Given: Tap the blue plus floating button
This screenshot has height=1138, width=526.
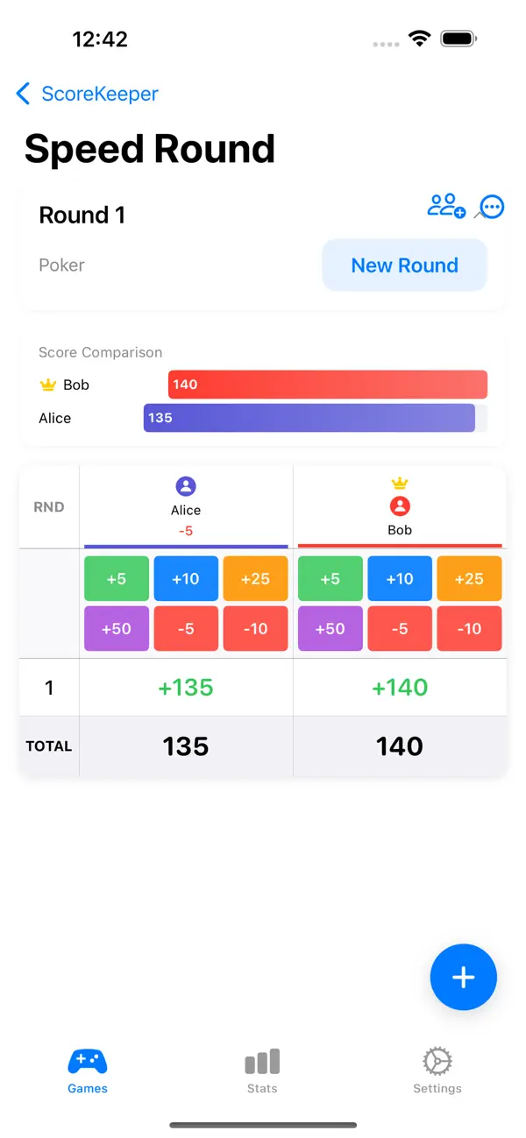Looking at the screenshot, I should tap(464, 978).
